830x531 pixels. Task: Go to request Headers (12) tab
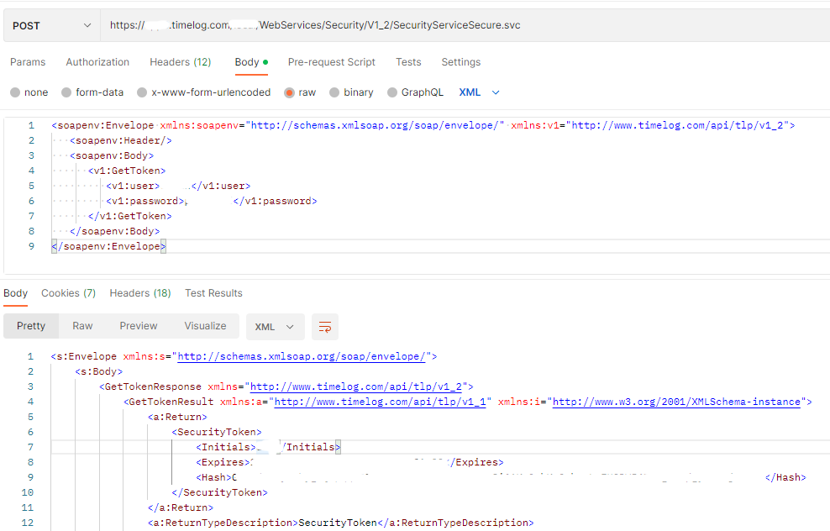(x=180, y=62)
